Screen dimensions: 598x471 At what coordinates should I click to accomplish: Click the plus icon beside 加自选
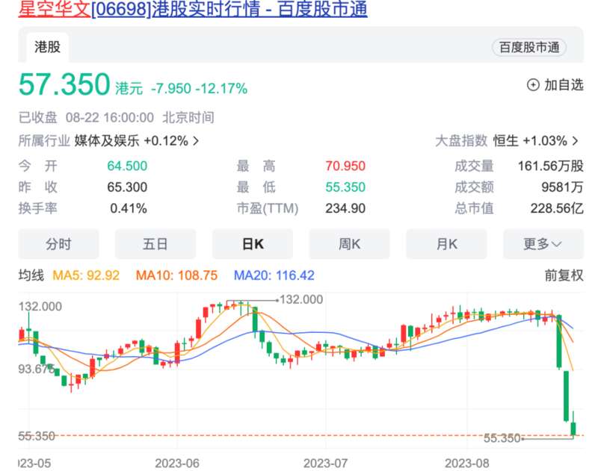pos(533,85)
